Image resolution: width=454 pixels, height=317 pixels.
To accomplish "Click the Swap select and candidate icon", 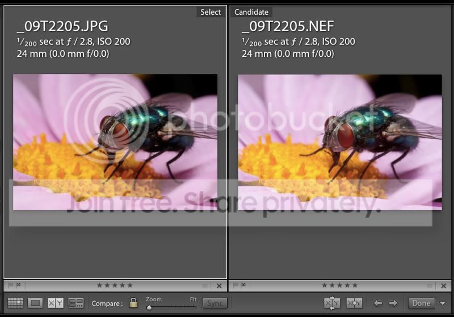I will click(332, 303).
